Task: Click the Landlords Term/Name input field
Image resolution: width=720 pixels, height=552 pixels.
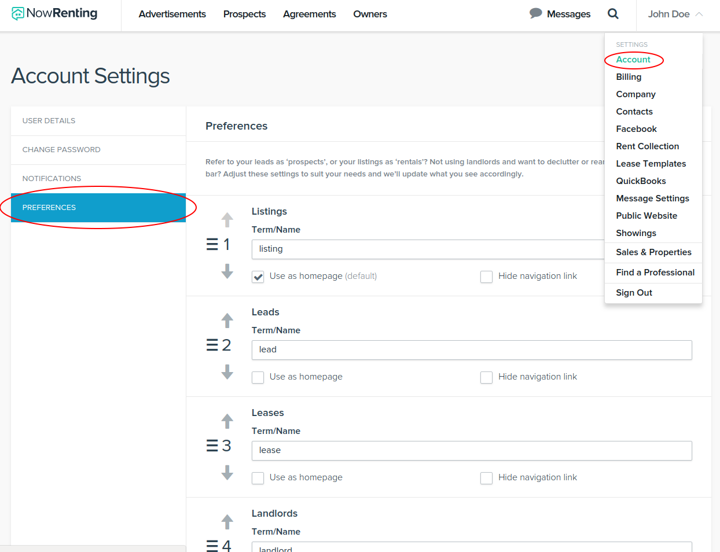Action: click(472, 547)
